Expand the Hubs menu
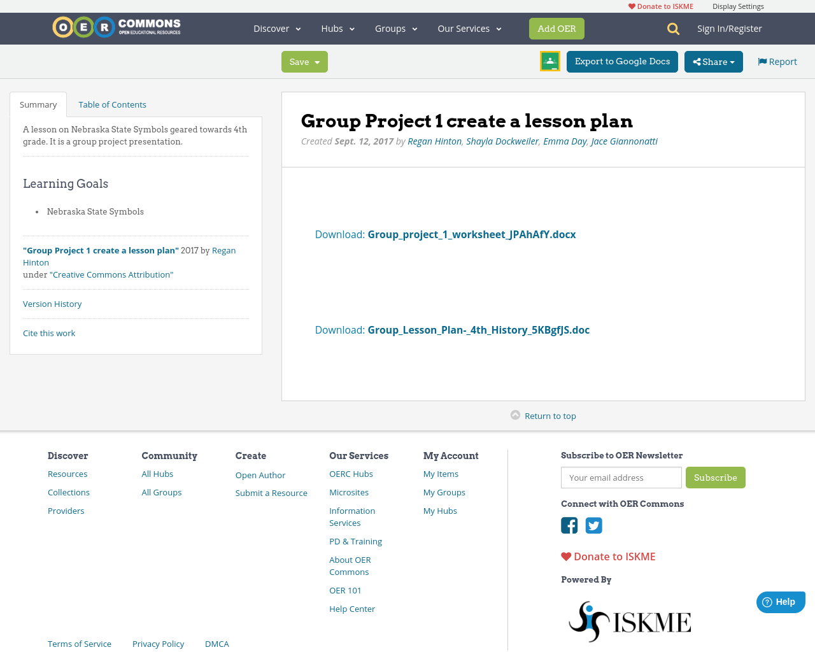 click(x=337, y=29)
